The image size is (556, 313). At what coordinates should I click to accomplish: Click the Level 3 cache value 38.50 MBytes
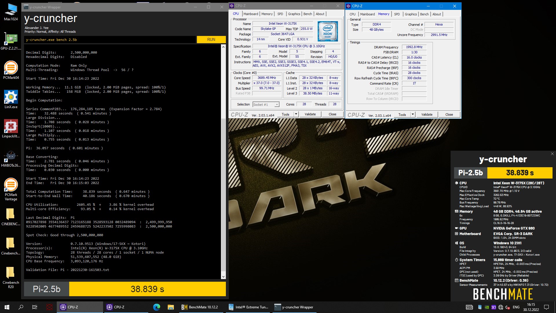pyautogui.click(x=312, y=93)
